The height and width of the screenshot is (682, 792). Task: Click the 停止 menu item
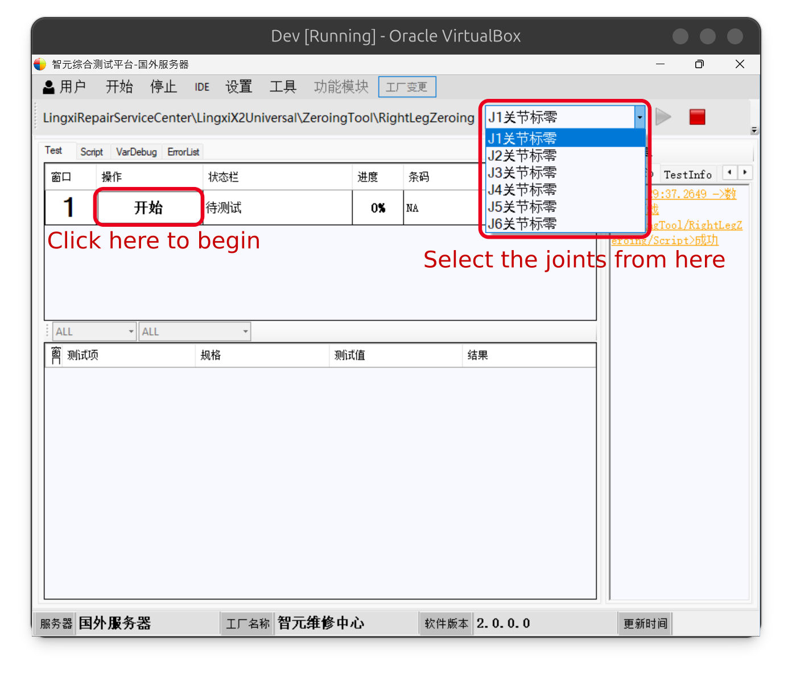(x=163, y=87)
